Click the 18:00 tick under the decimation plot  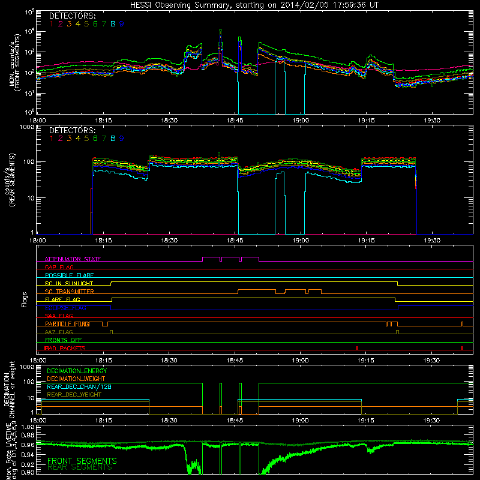coord(38,421)
